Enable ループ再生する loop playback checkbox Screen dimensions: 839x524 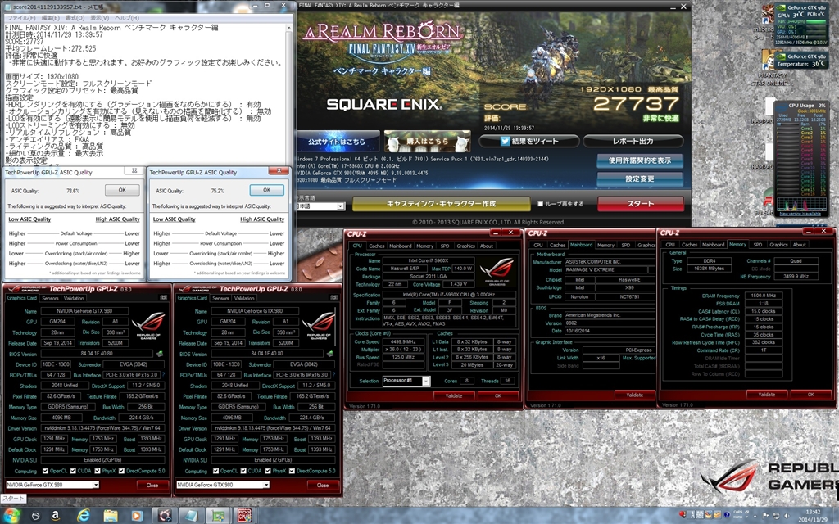tap(540, 204)
